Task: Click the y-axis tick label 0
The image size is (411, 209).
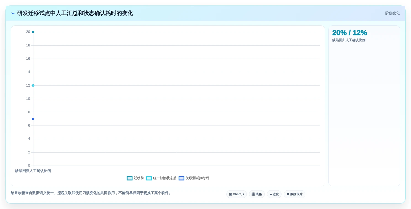Action: [x=29, y=166]
